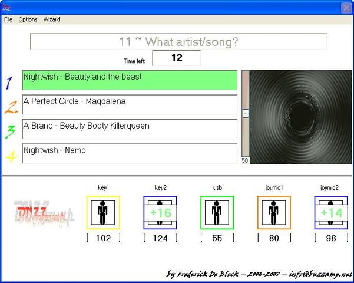
Task: Click the key2 player label
Action: (161, 187)
